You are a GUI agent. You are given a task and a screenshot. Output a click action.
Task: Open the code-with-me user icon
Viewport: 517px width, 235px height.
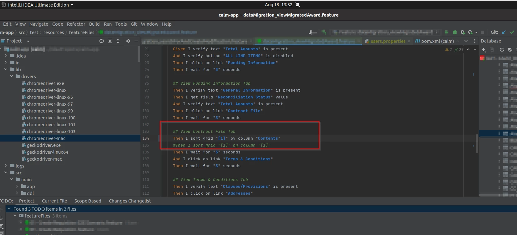[x=312, y=32]
